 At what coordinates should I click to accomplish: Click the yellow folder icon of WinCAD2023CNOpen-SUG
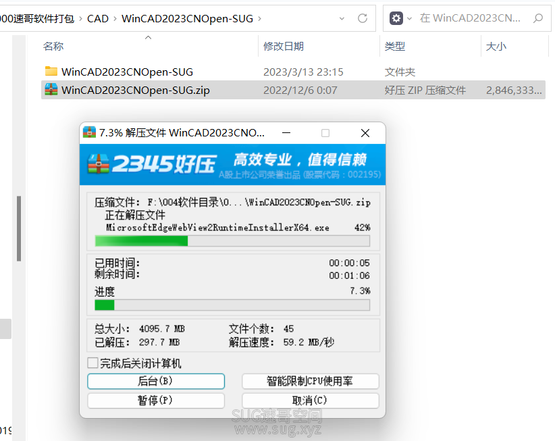[51, 71]
